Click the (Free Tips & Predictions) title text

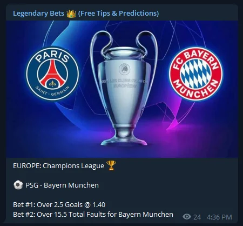[x=119, y=14]
